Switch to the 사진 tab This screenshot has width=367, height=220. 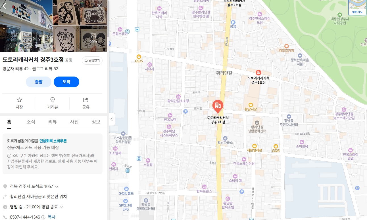coord(74,122)
